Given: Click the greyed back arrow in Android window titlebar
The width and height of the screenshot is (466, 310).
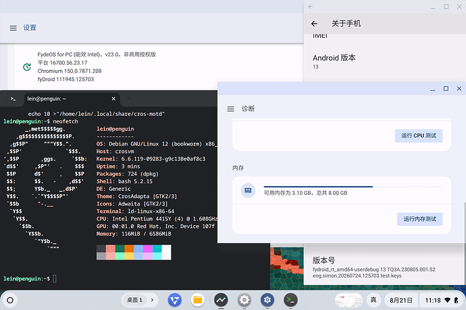Looking at the screenshot, I should coord(310,7).
